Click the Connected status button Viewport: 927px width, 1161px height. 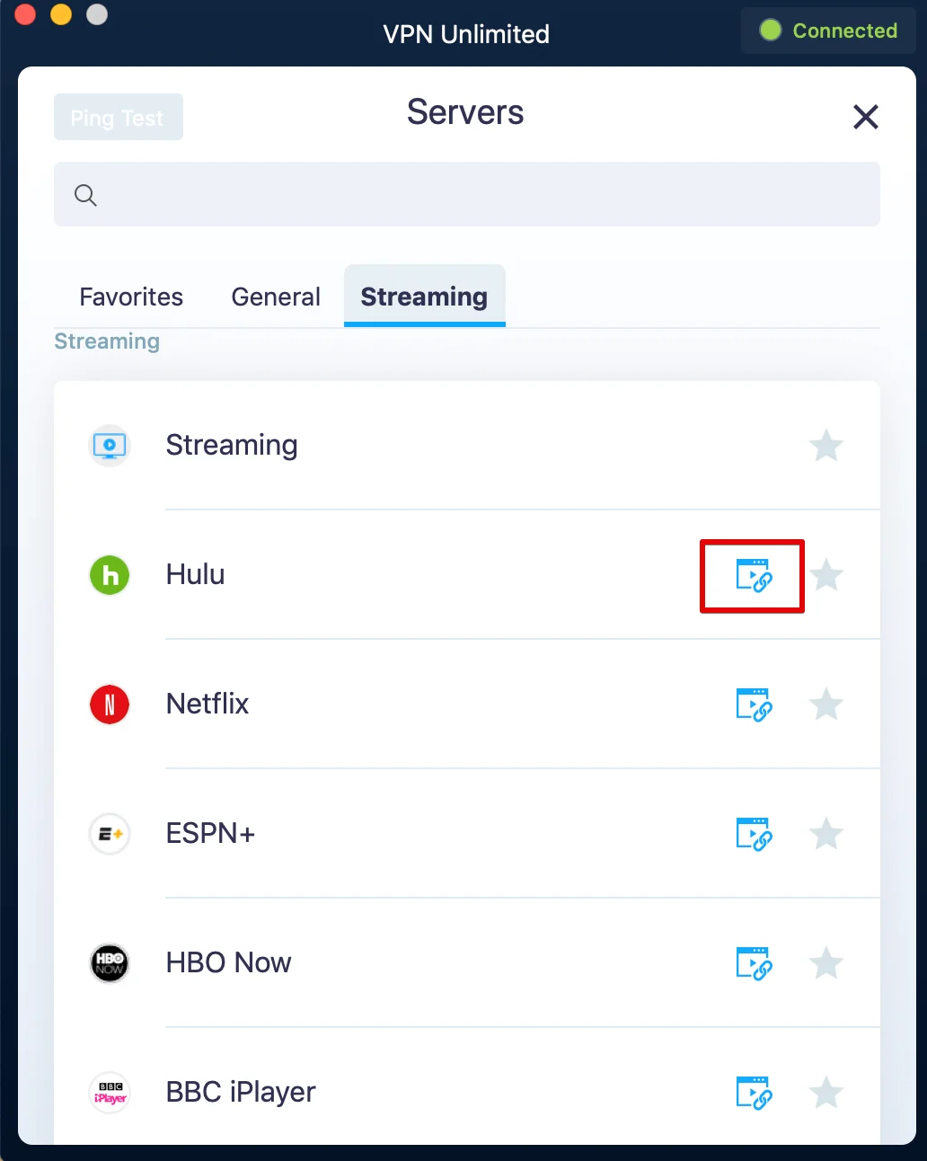pos(828,31)
